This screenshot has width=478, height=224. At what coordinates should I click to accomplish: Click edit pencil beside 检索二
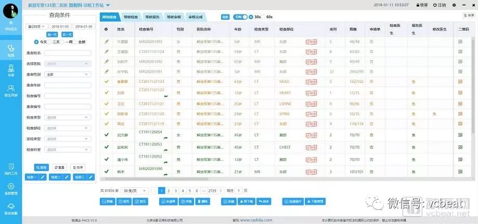click(67, 177)
